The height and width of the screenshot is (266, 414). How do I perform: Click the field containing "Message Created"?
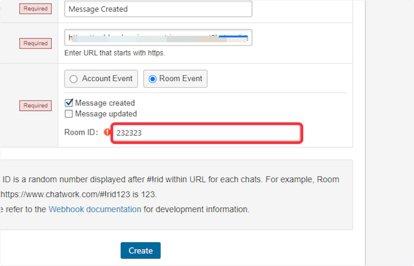(158, 9)
